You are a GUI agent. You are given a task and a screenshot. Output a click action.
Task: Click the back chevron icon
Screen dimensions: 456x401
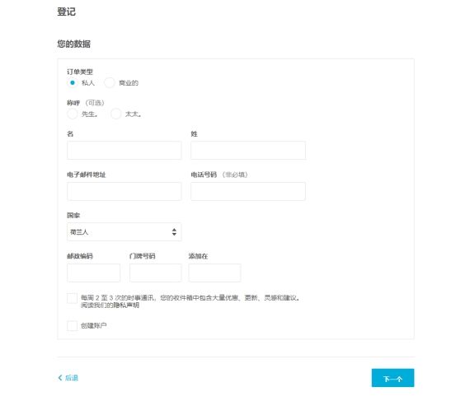point(60,378)
